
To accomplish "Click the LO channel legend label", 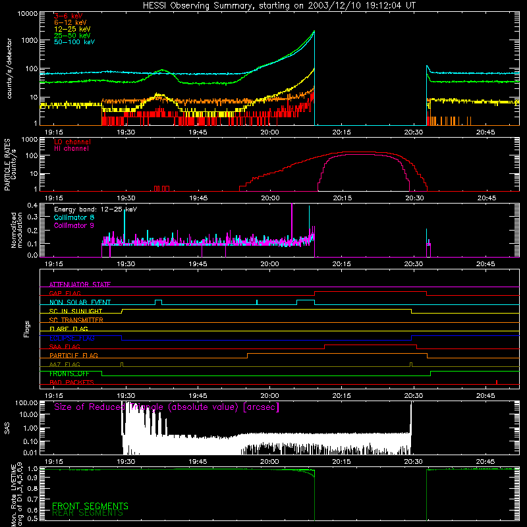I will click(x=72, y=142).
